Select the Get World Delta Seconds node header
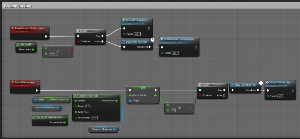300x139 pixels. click(50, 117)
